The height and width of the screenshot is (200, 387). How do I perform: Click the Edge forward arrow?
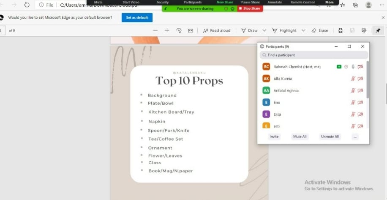click(14, 5)
